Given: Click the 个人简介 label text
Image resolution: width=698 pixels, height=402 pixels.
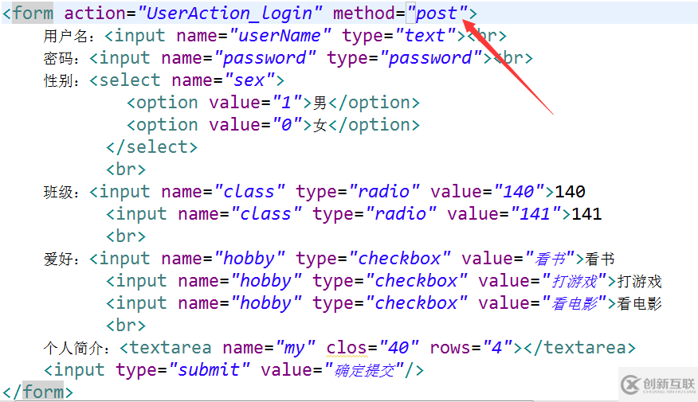Looking at the screenshot, I should 73,348.
